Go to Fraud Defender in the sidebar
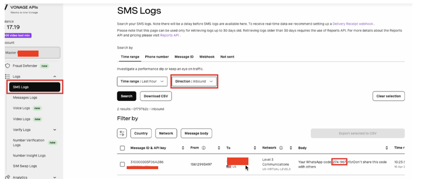425x179 pixels. click(25, 66)
